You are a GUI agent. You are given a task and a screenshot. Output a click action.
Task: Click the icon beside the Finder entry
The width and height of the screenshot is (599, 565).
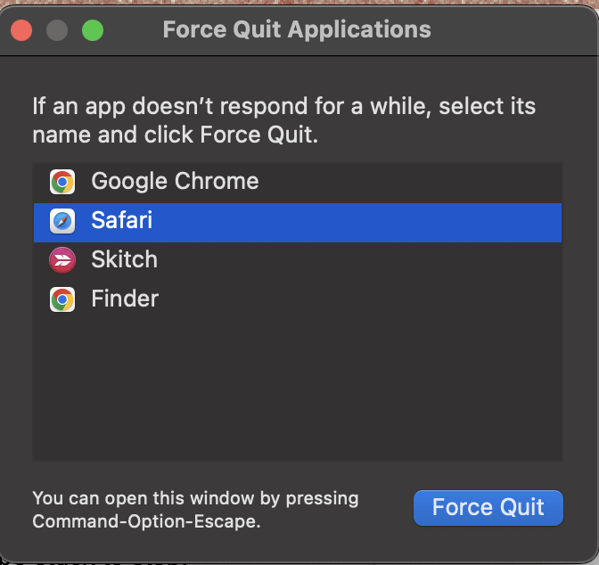tap(62, 299)
